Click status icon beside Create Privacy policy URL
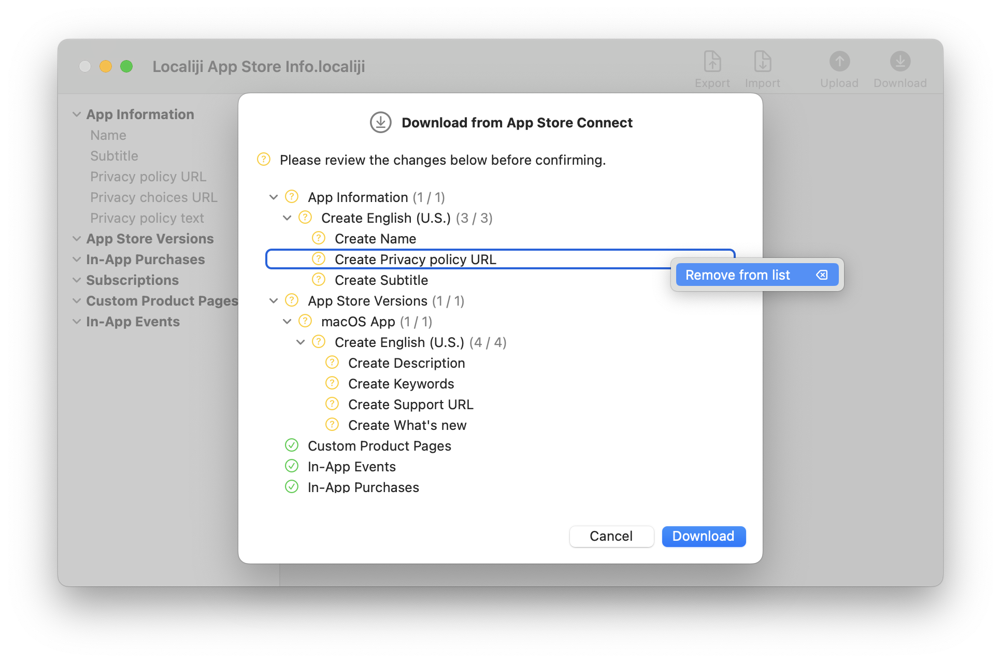This screenshot has height=663, width=1001. 319,259
